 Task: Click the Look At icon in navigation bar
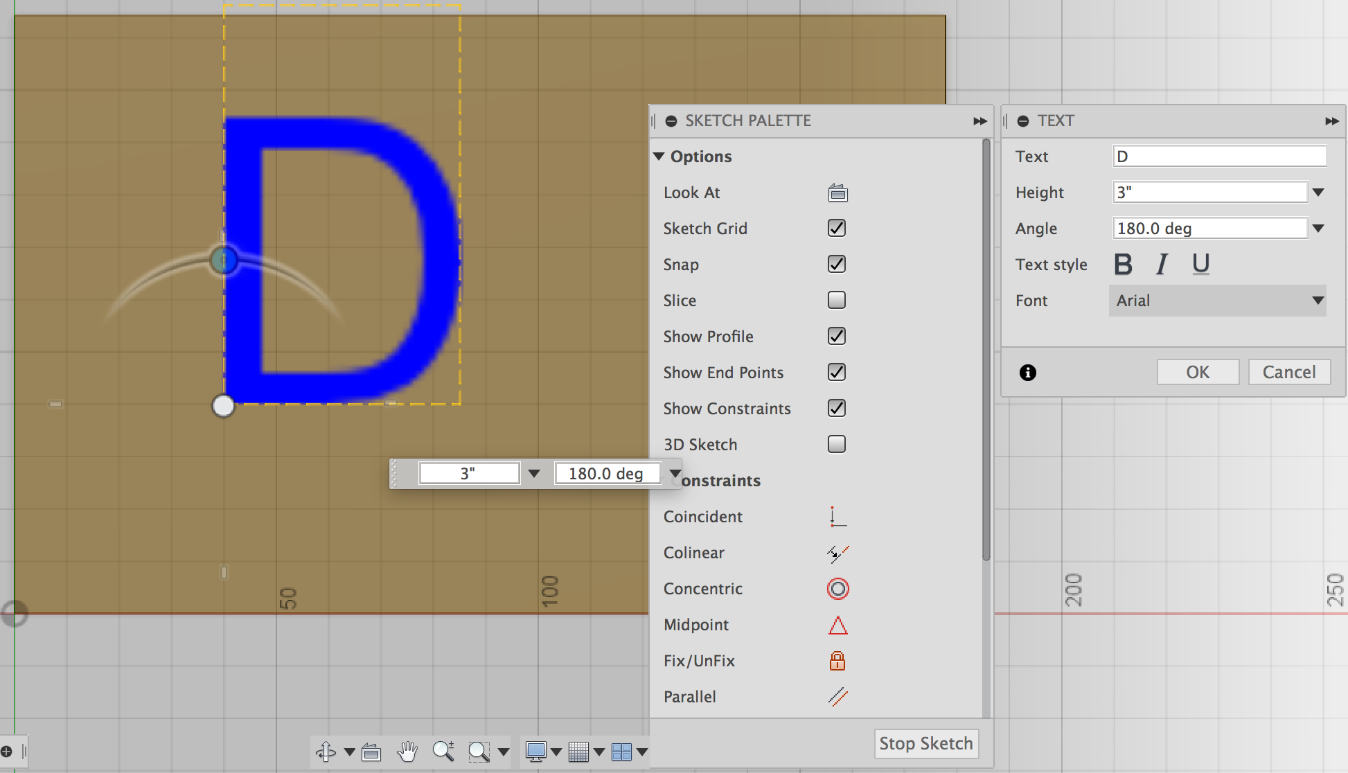pyautogui.click(x=371, y=752)
